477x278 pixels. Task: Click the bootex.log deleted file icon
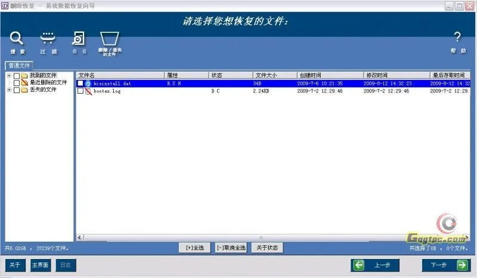[x=88, y=91]
